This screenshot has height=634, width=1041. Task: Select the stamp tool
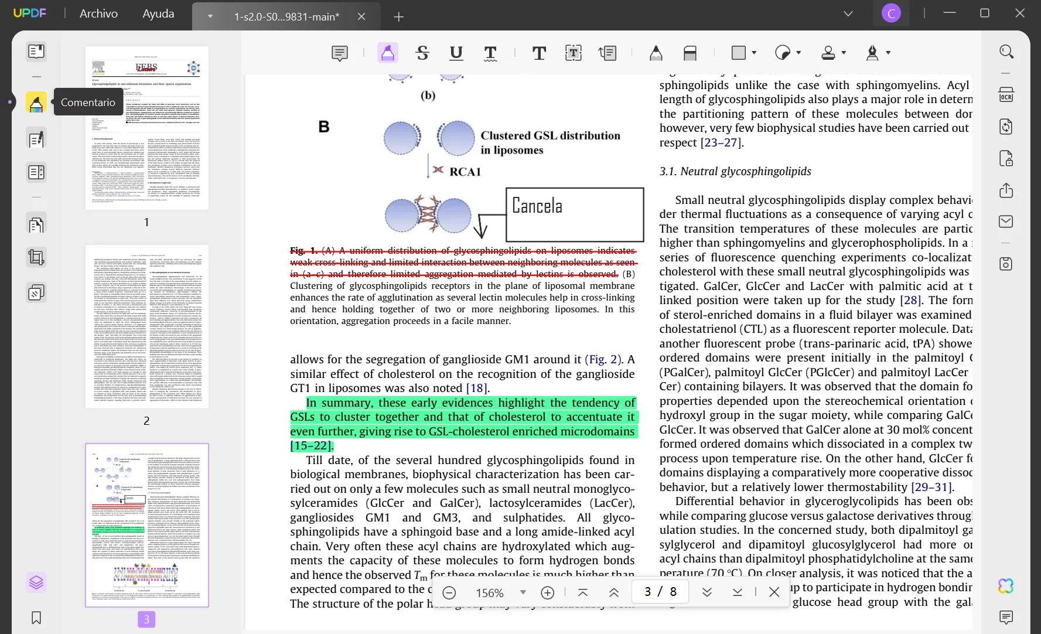click(828, 53)
